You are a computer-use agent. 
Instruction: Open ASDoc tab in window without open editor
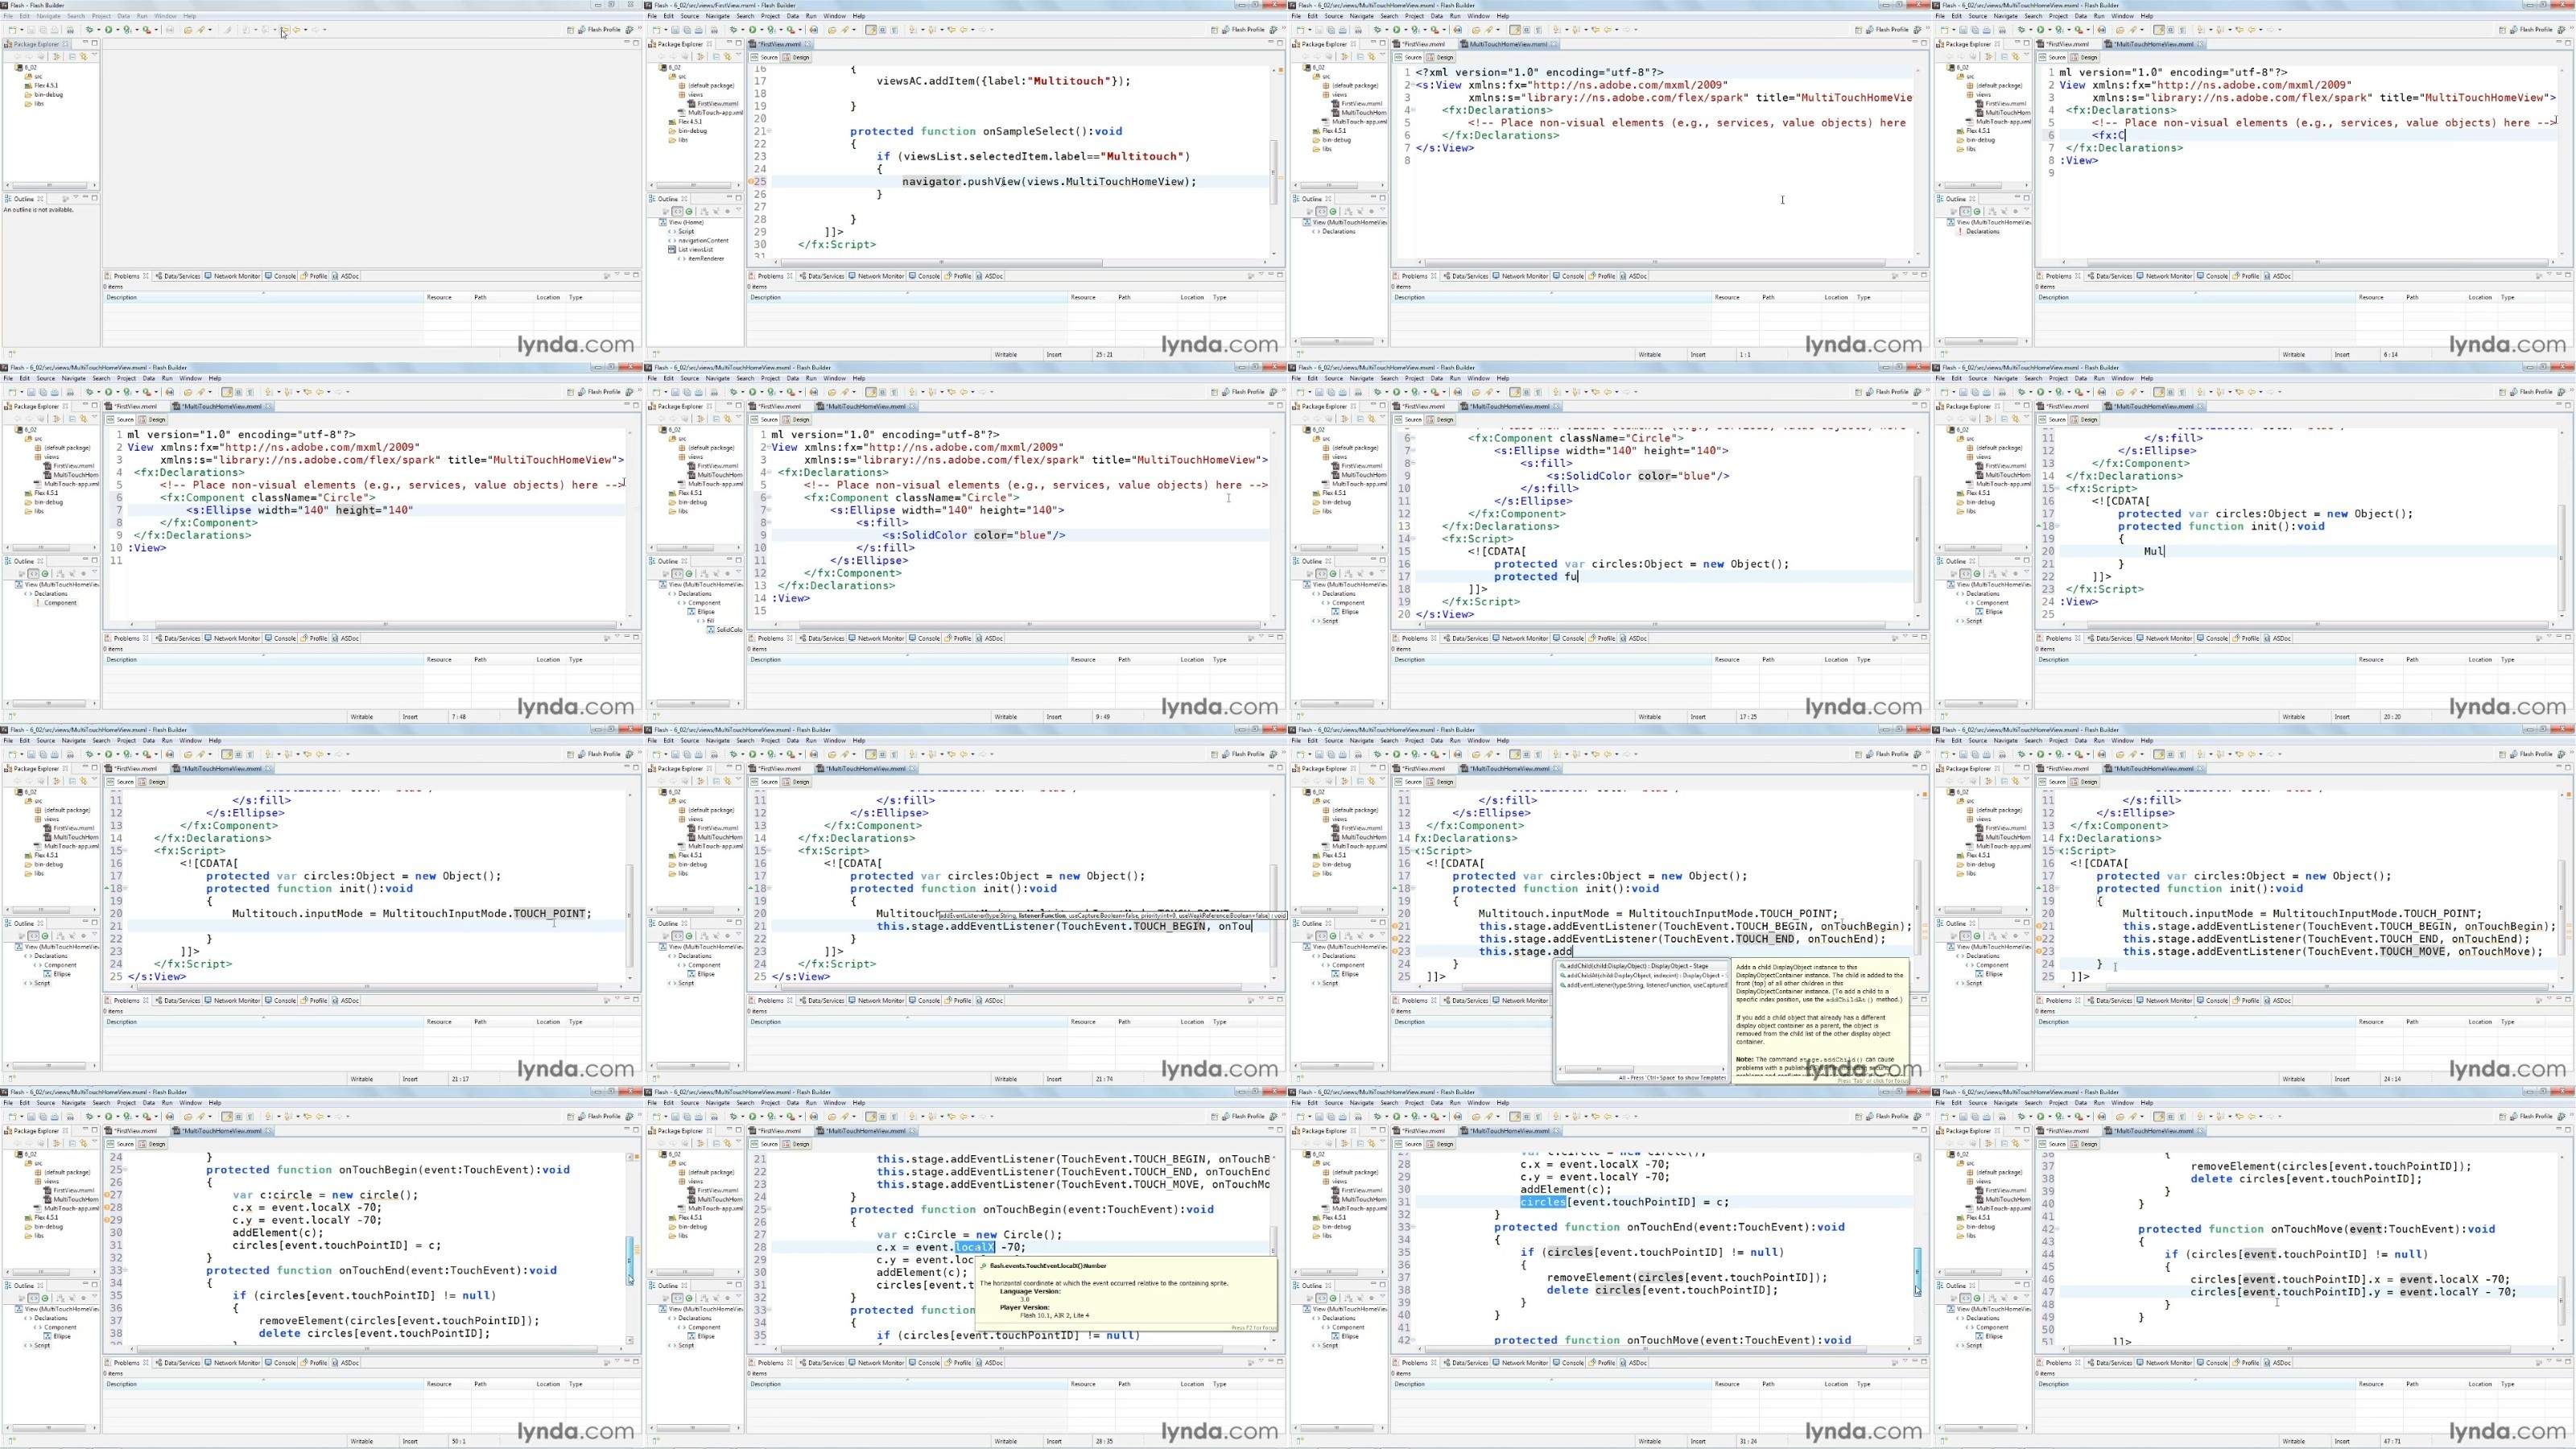pyautogui.click(x=349, y=276)
